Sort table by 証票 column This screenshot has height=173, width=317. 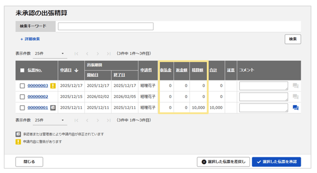tap(231, 70)
